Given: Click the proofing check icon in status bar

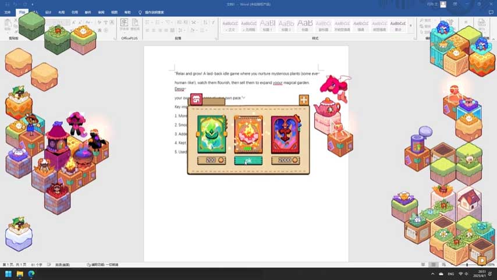Looking at the screenshot, I should [x=49, y=264].
